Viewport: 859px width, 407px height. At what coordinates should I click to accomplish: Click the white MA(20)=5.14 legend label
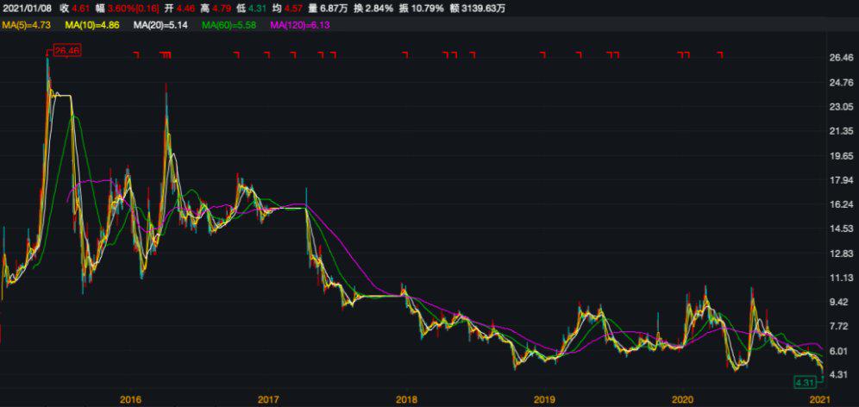click(x=160, y=26)
